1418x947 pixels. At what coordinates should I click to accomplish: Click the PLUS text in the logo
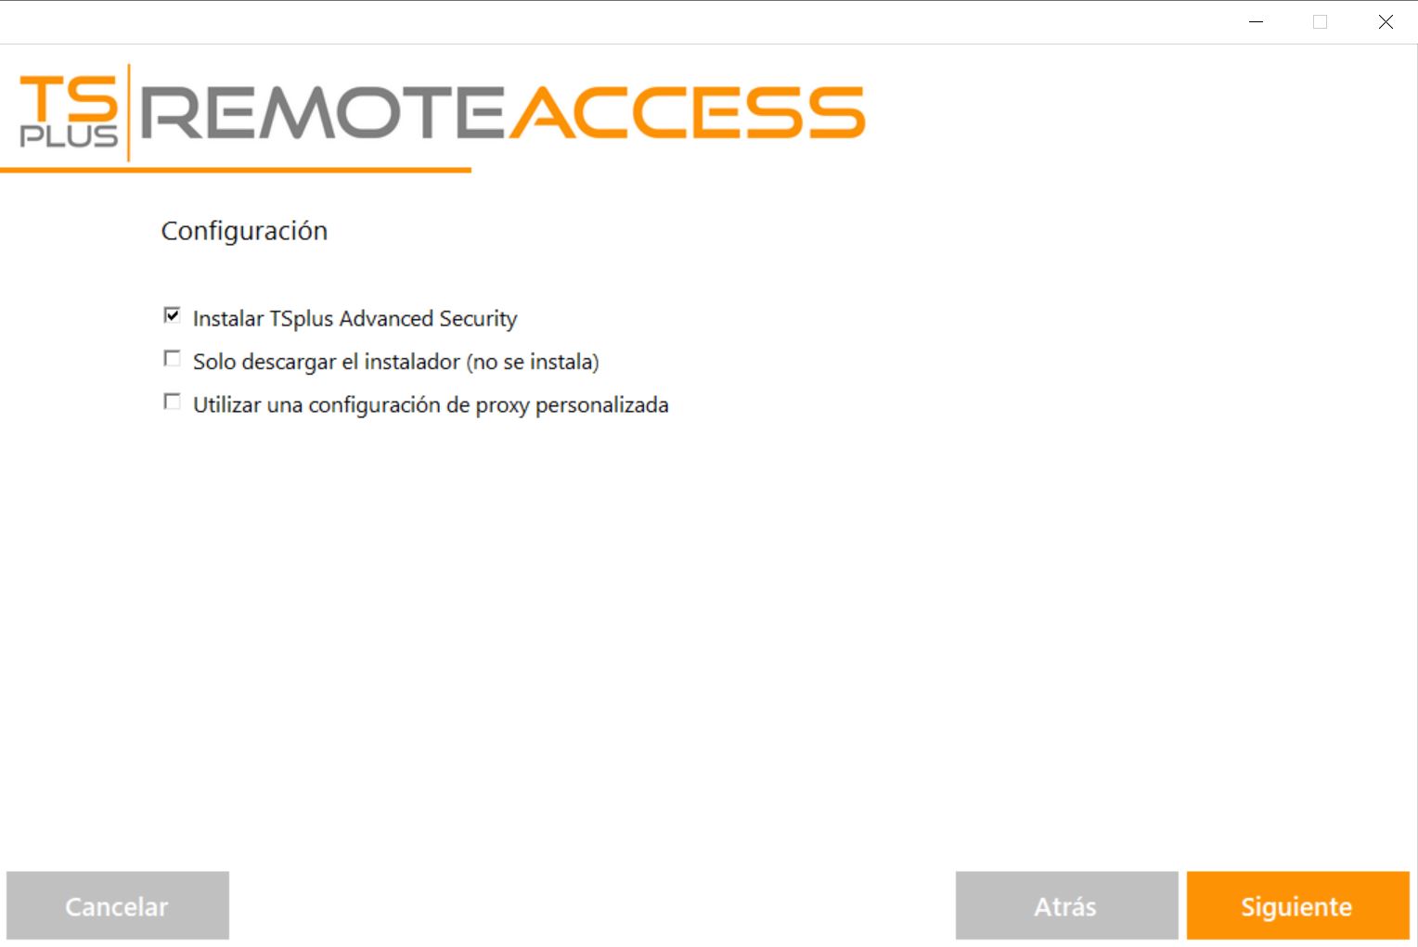69,136
